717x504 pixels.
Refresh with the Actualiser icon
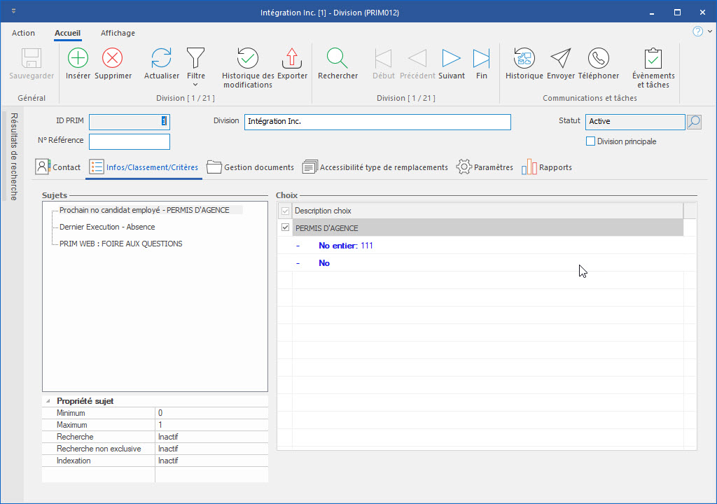coord(161,58)
